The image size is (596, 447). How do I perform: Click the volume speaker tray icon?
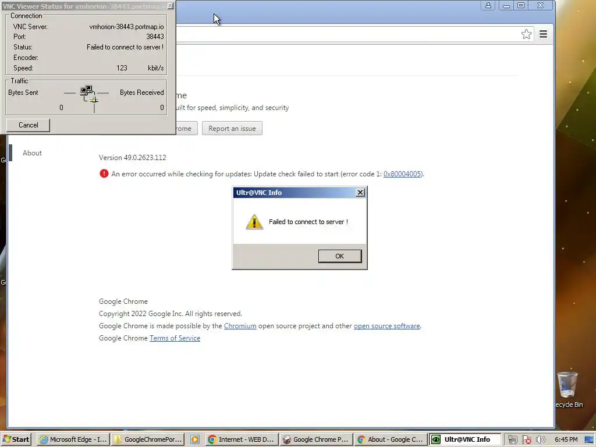pyautogui.click(x=540, y=440)
